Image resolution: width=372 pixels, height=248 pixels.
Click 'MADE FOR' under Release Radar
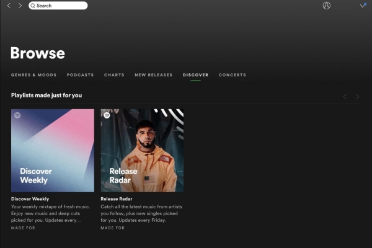click(112, 228)
